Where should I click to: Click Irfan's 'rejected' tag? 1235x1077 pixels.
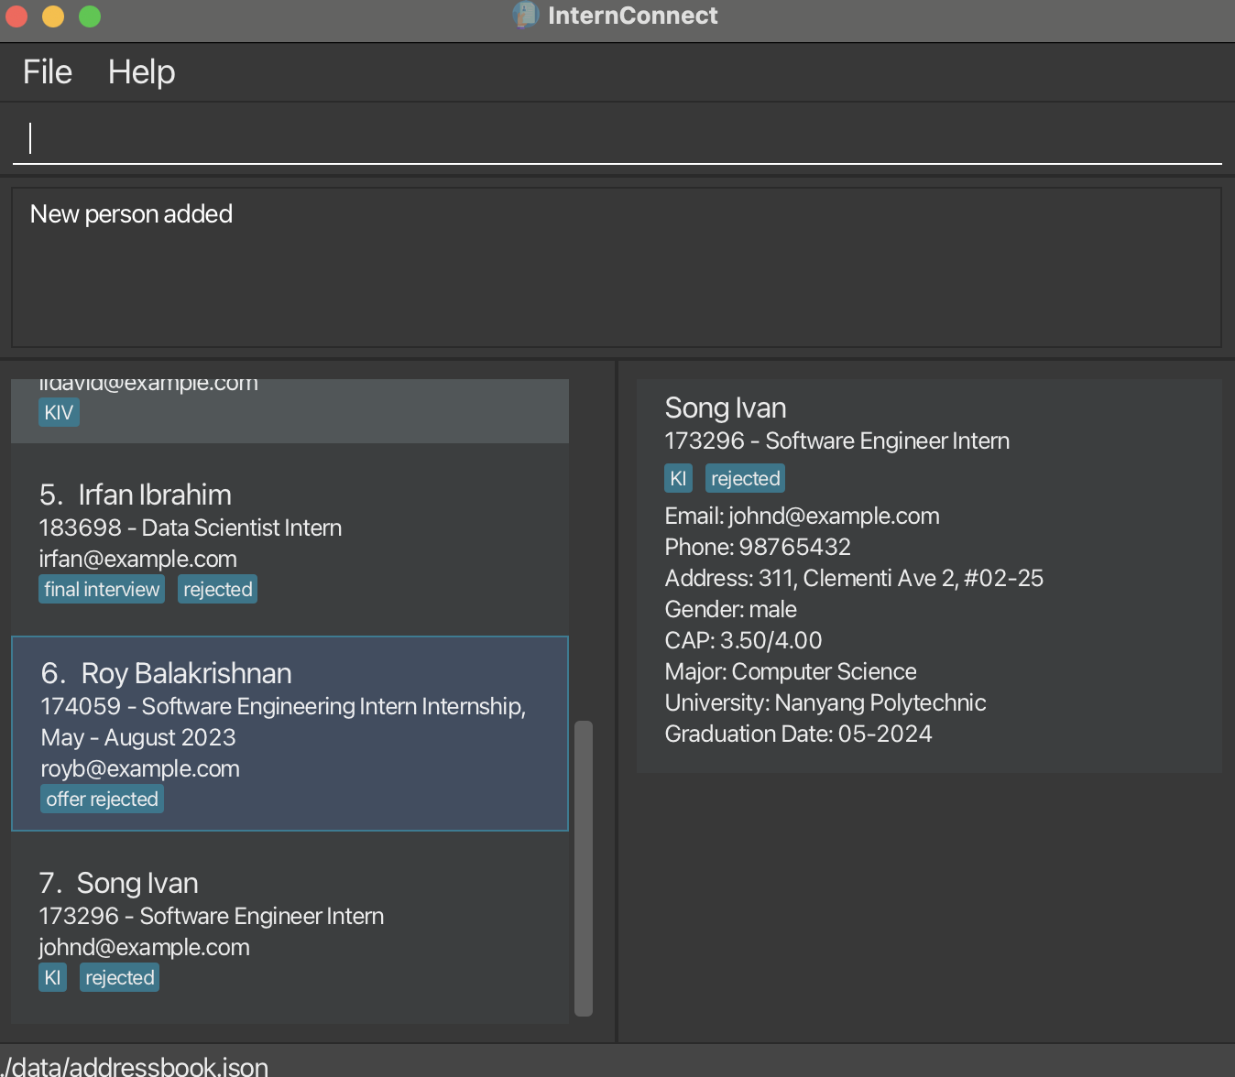217,589
